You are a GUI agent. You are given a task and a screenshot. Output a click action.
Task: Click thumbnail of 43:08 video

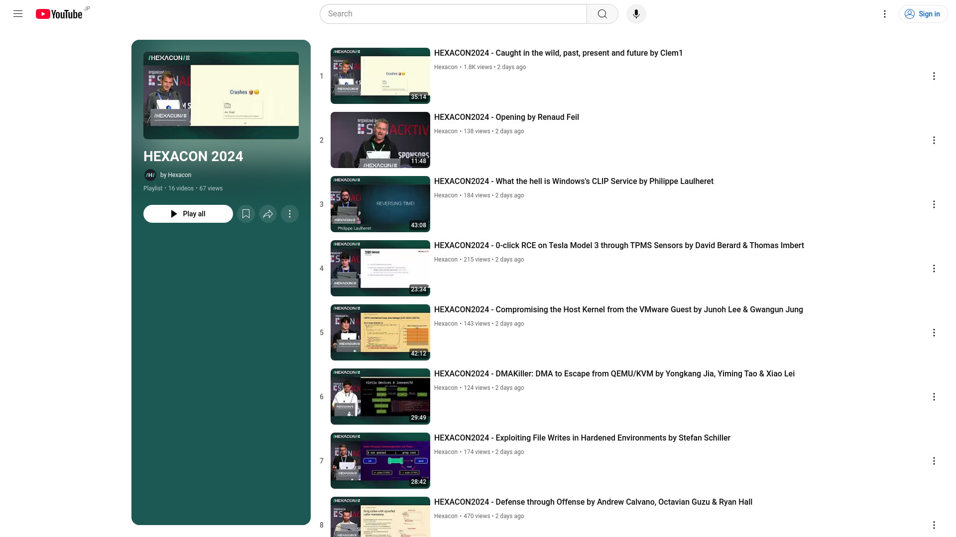(380, 204)
